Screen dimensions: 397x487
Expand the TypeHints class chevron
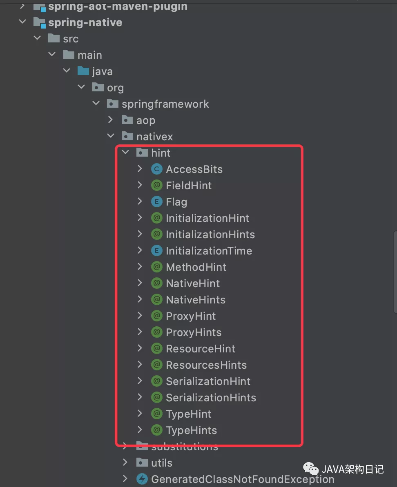pyautogui.click(x=140, y=430)
